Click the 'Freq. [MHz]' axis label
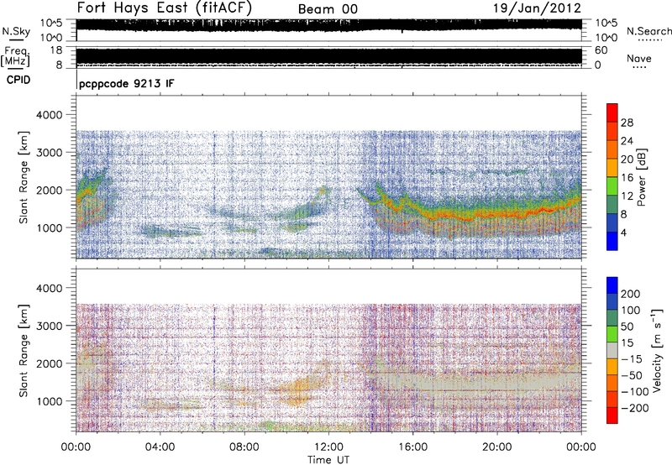 (15, 57)
